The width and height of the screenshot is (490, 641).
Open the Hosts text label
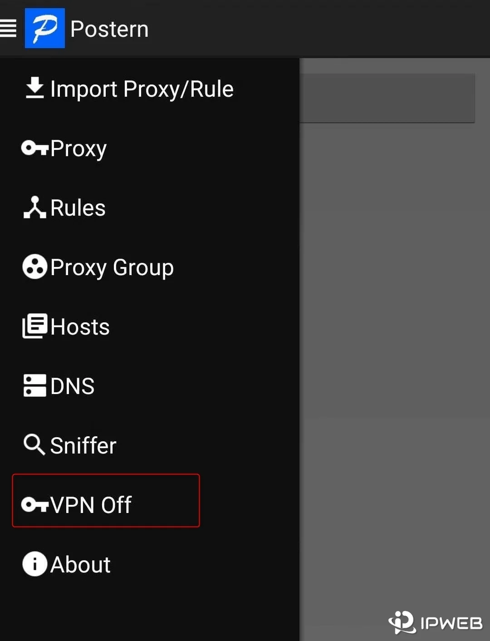(x=80, y=327)
